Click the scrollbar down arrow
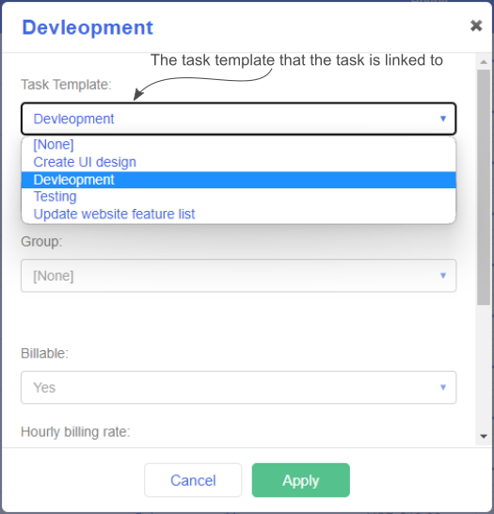494x514 pixels. [484, 436]
